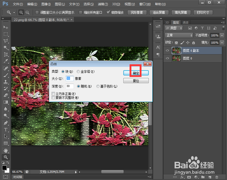Image resolution: width=227 pixels, height=180 pixels.
Task: Select the Brush tool
Action: [6, 75]
